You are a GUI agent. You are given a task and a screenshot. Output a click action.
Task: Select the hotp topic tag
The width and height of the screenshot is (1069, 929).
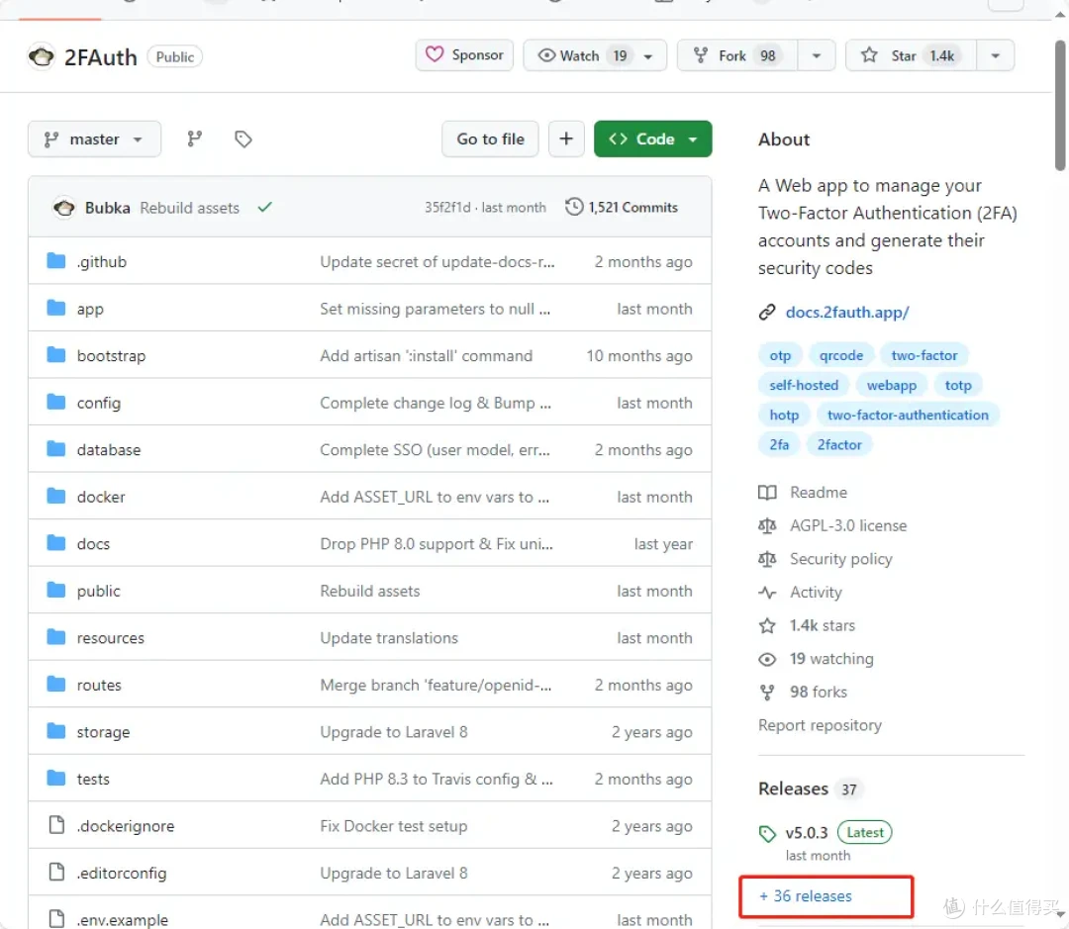pyautogui.click(x=784, y=416)
